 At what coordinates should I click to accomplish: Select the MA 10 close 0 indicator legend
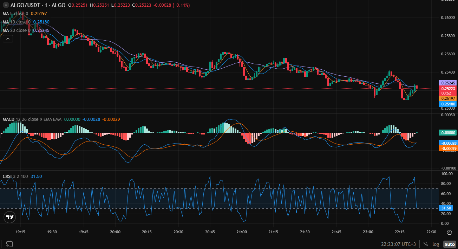[x=17, y=22]
